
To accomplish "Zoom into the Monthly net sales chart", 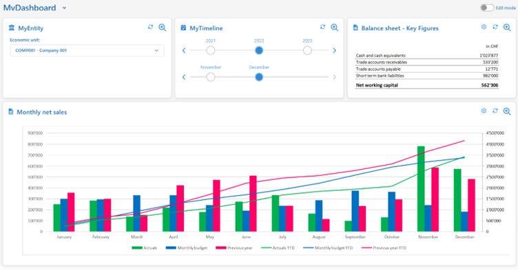I will tap(507, 111).
